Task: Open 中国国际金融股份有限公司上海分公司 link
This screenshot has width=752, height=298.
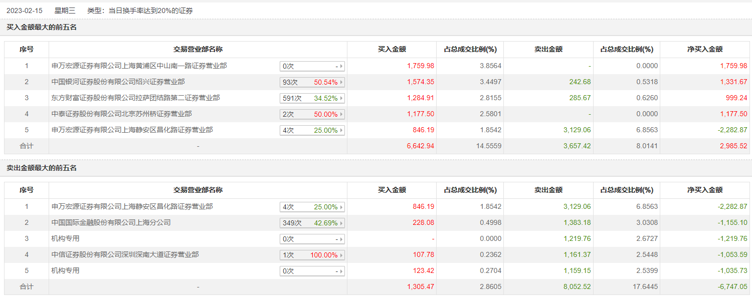Action: coord(111,222)
